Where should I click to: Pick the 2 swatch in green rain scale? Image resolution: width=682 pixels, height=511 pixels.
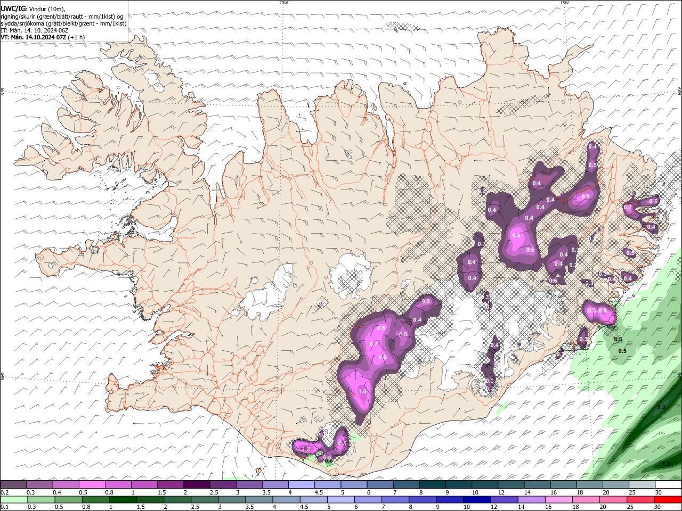tap(177, 499)
